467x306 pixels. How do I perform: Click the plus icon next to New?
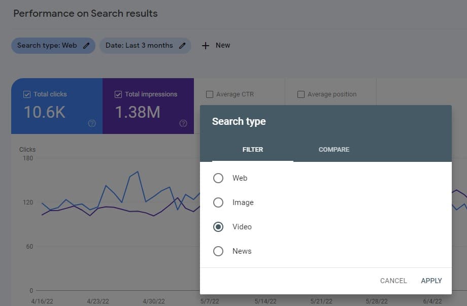pos(205,45)
